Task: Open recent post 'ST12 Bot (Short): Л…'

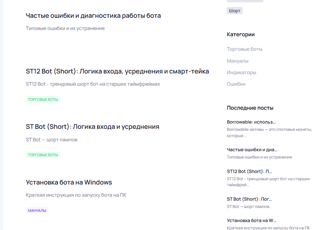Action: click(249, 171)
